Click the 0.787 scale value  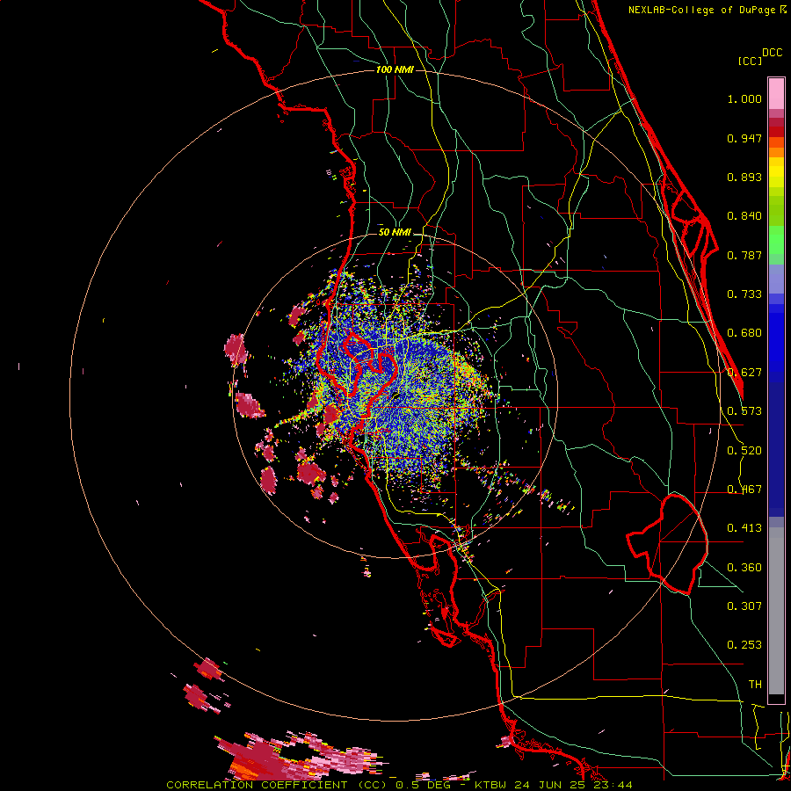click(x=744, y=255)
